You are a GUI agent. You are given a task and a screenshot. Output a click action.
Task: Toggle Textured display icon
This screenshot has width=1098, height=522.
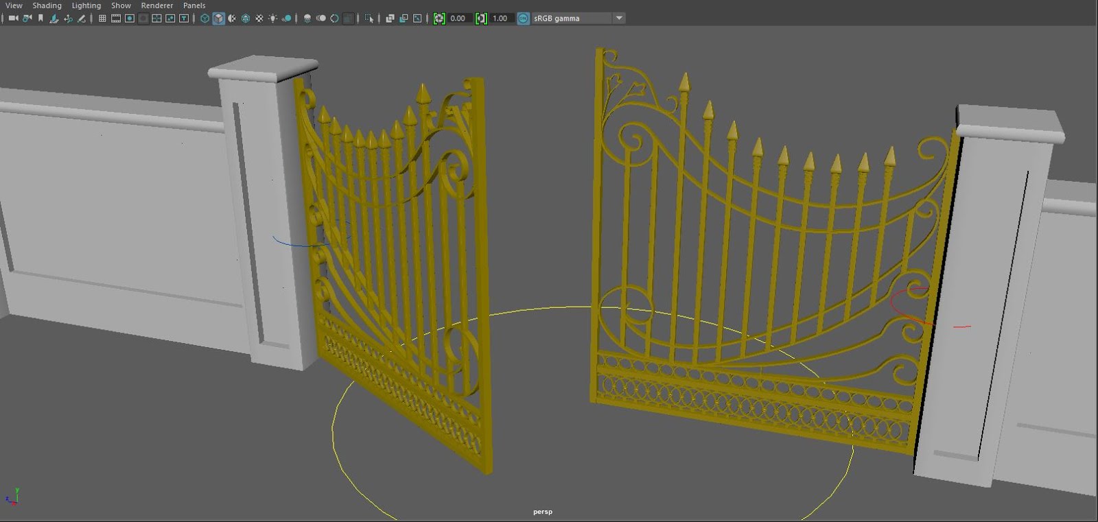point(259,19)
